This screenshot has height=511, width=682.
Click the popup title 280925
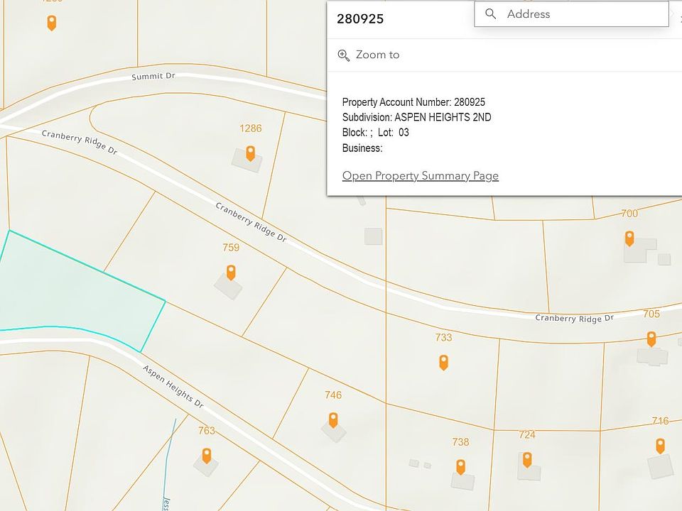[360, 18]
